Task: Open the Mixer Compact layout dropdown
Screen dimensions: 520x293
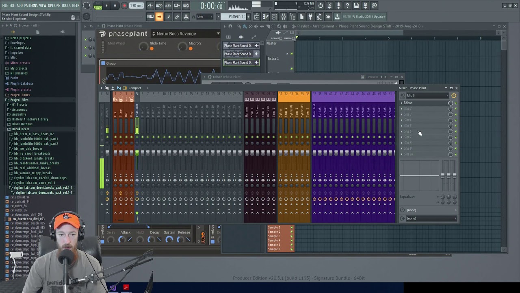Action: tap(137, 88)
